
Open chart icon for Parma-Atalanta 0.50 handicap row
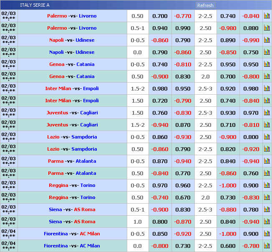(x=267, y=173)
